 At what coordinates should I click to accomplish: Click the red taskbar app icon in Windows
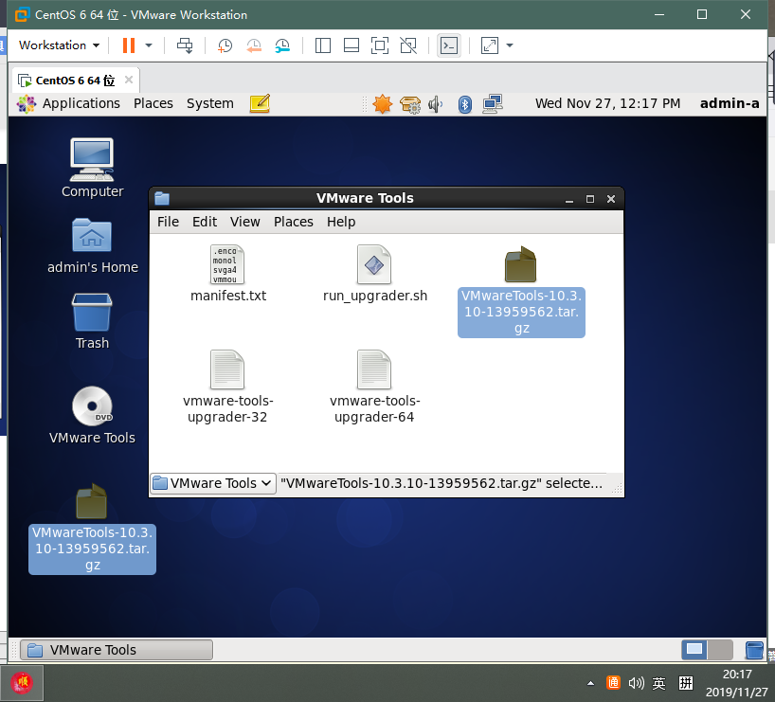point(22,683)
